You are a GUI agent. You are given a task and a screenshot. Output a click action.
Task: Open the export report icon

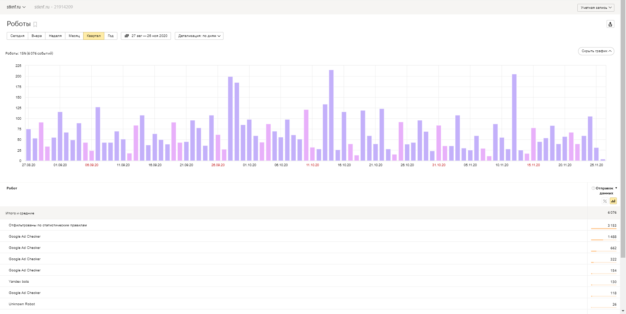click(610, 24)
